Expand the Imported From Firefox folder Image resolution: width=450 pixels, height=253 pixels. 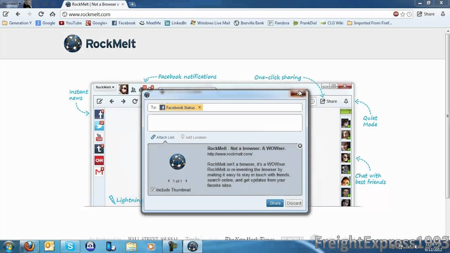(369, 23)
